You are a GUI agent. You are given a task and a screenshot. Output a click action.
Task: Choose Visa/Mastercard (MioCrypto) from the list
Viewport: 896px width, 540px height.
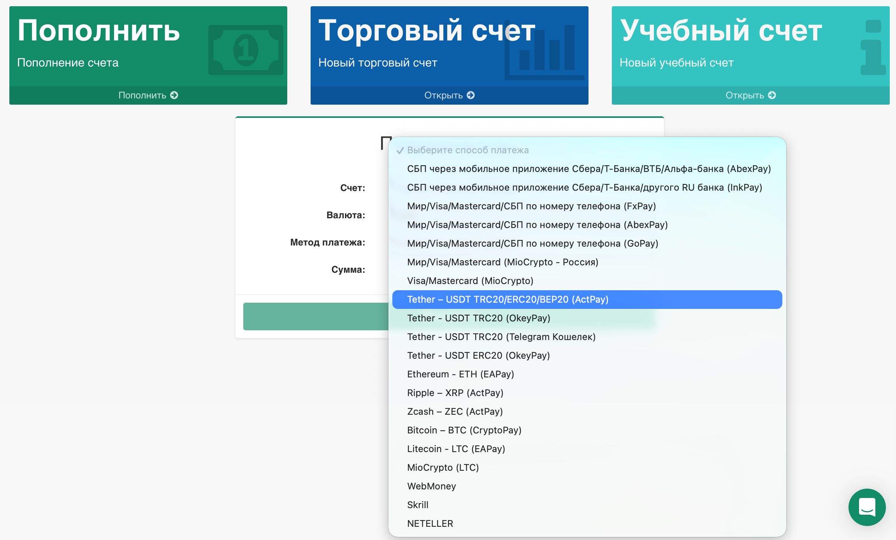(471, 281)
